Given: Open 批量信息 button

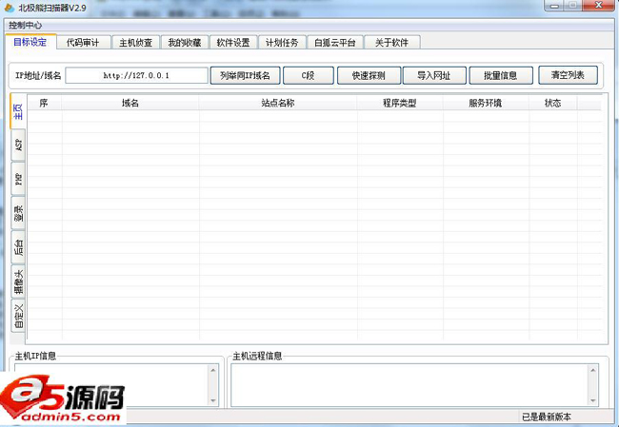Looking at the screenshot, I should coord(501,75).
